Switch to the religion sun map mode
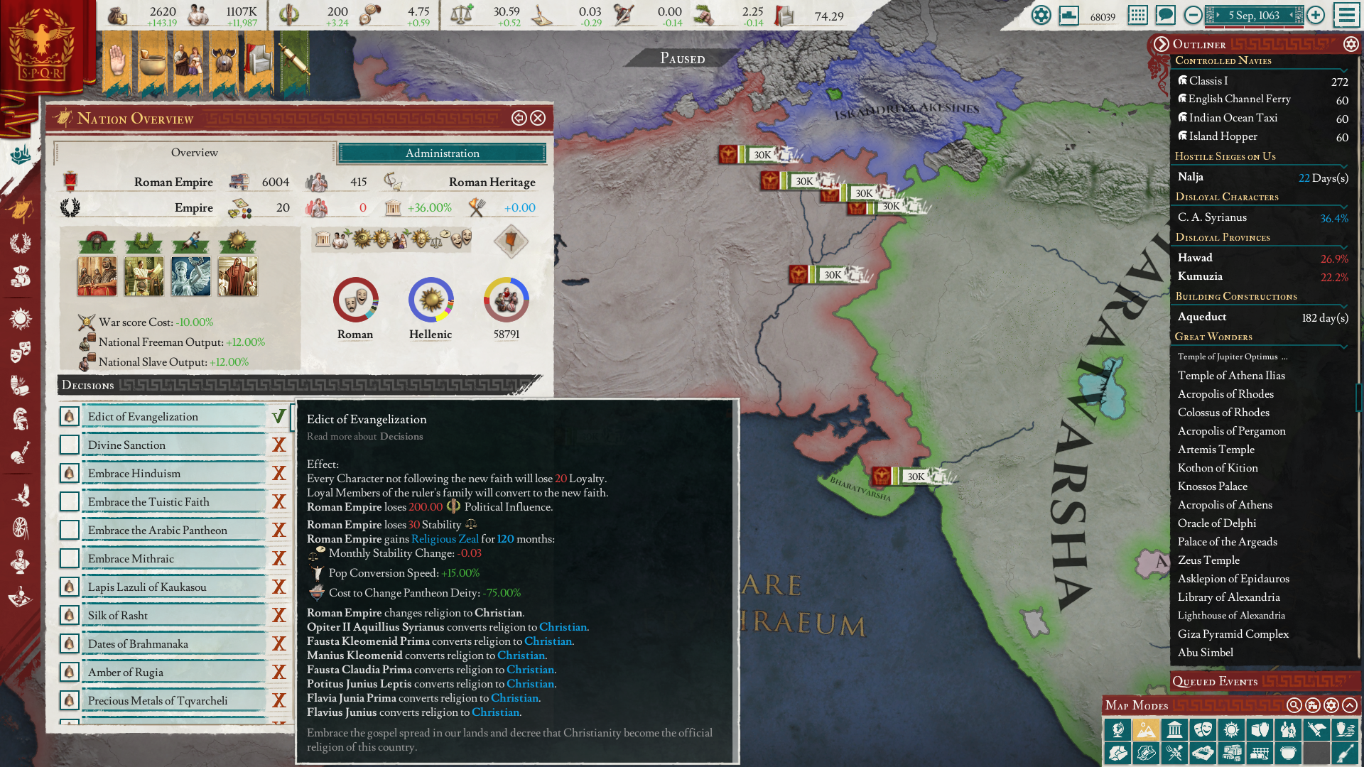This screenshot has height=767, width=1364. pyautogui.click(x=1231, y=729)
